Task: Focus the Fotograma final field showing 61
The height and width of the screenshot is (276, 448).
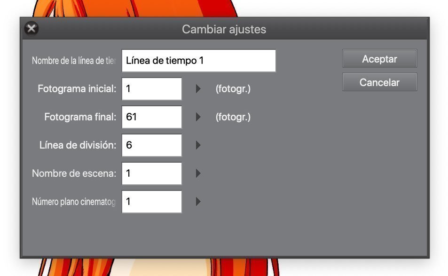Action: [x=152, y=117]
